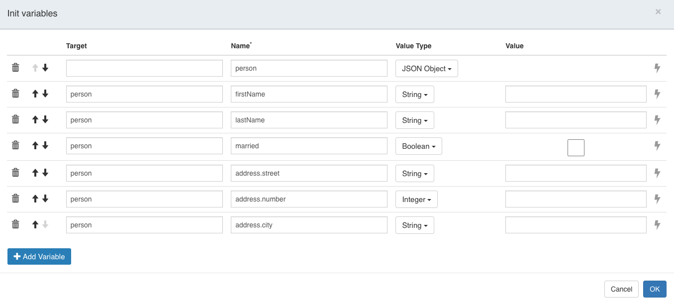Delete the address.city variable row
Screen dimensions: 674x304
point(15,224)
